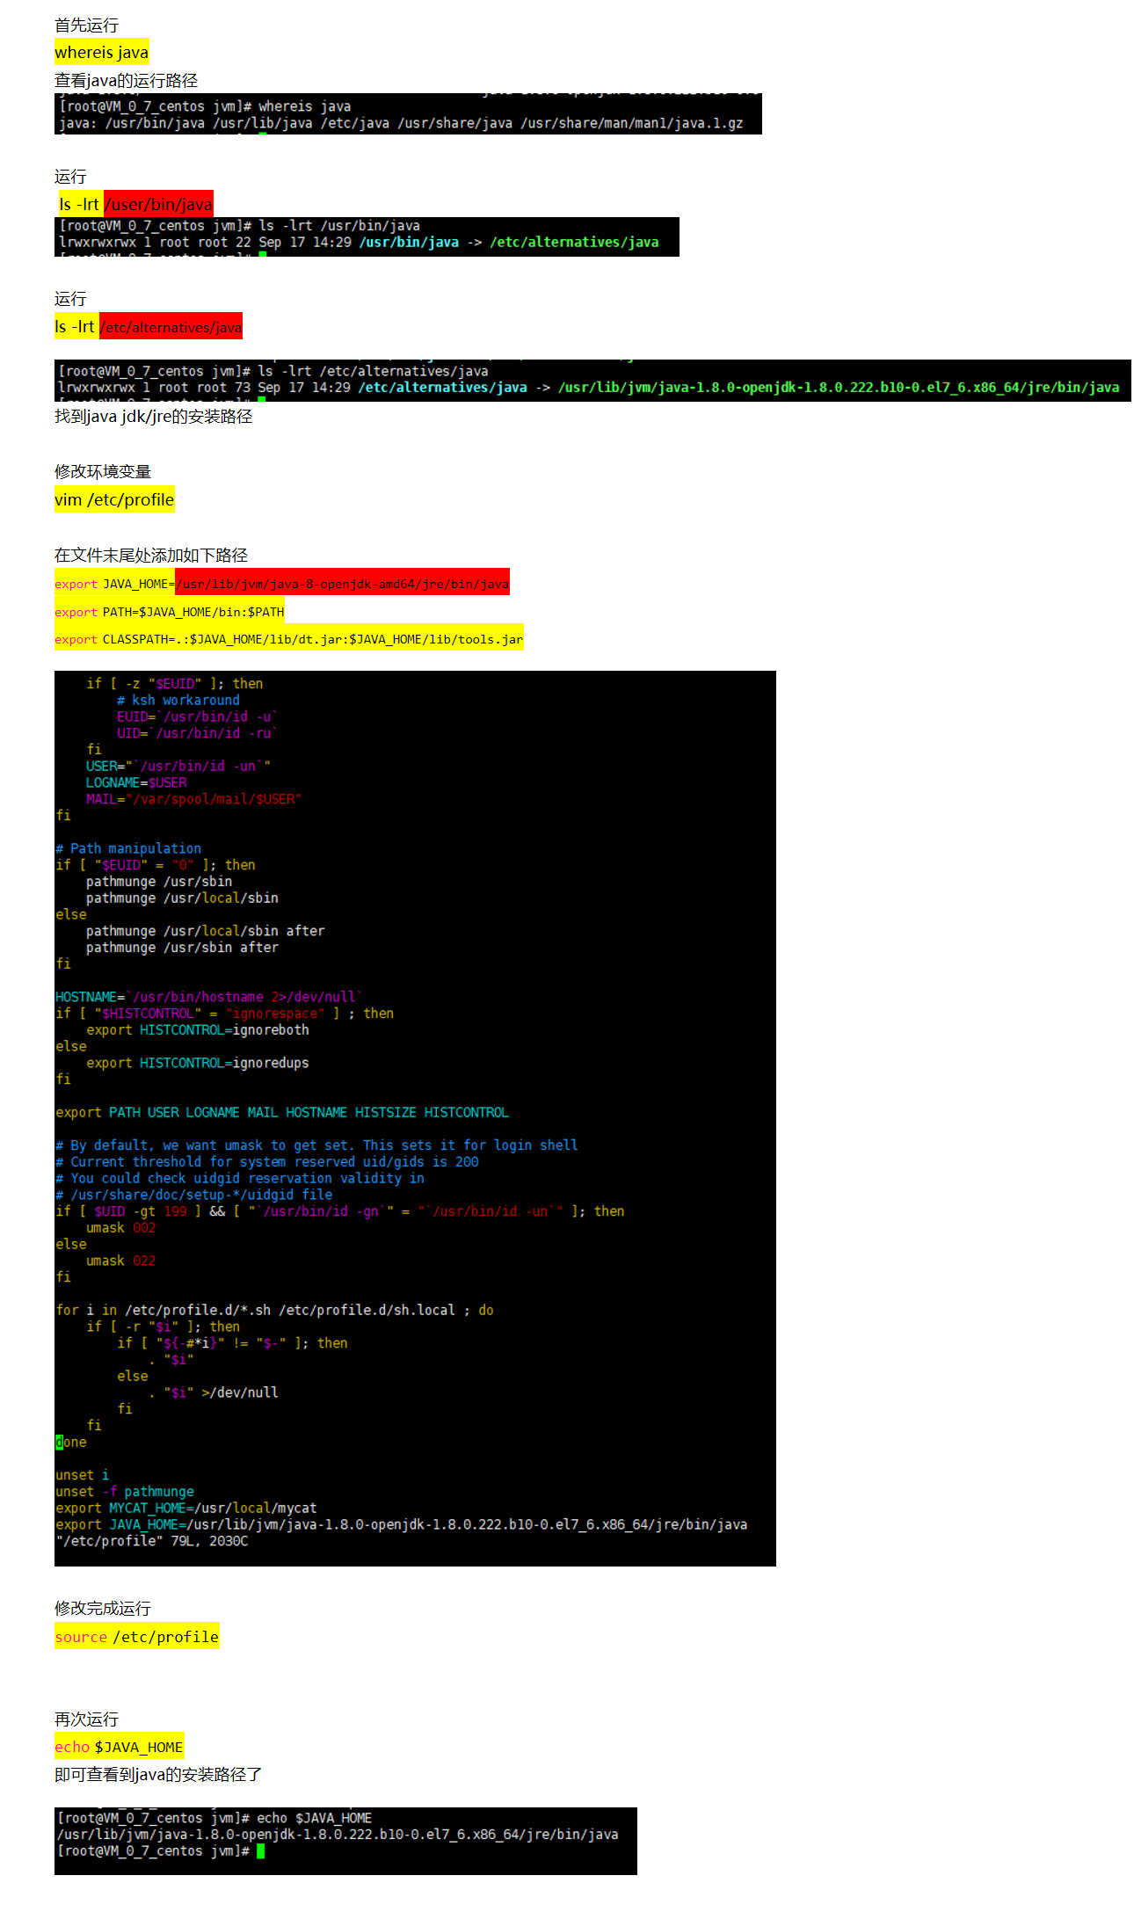Click the line "unset i"
Viewport: 1134px width, 1912px height.
click(83, 1475)
